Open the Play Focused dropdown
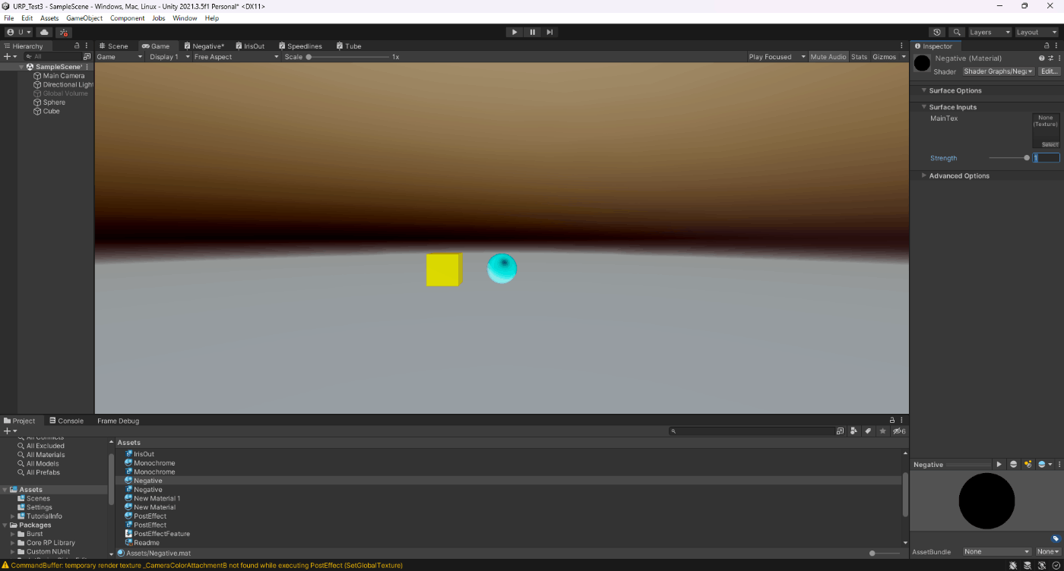This screenshot has width=1064, height=571. click(777, 57)
